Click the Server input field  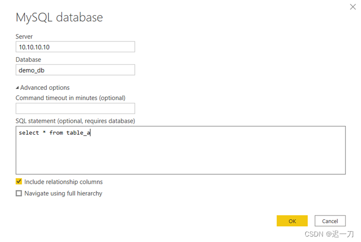click(x=75, y=47)
